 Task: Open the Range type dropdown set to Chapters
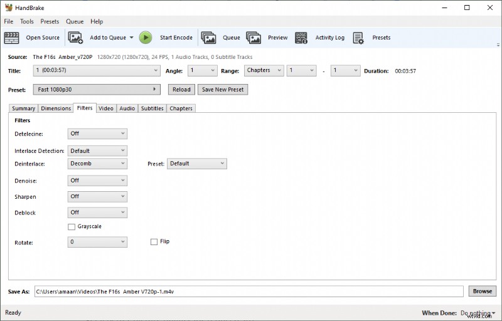click(264, 71)
